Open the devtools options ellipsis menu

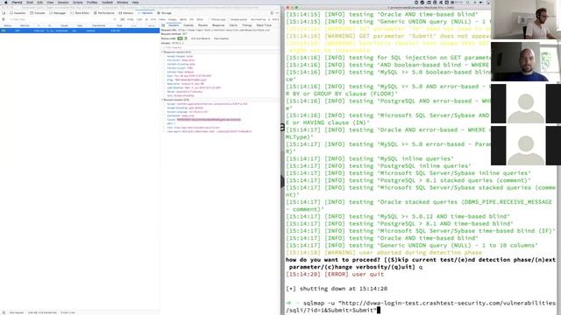coord(277,13)
